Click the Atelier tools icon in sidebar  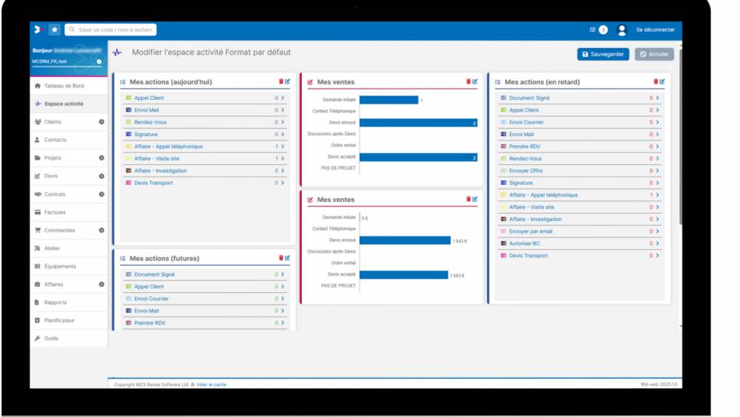coord(37,248)
